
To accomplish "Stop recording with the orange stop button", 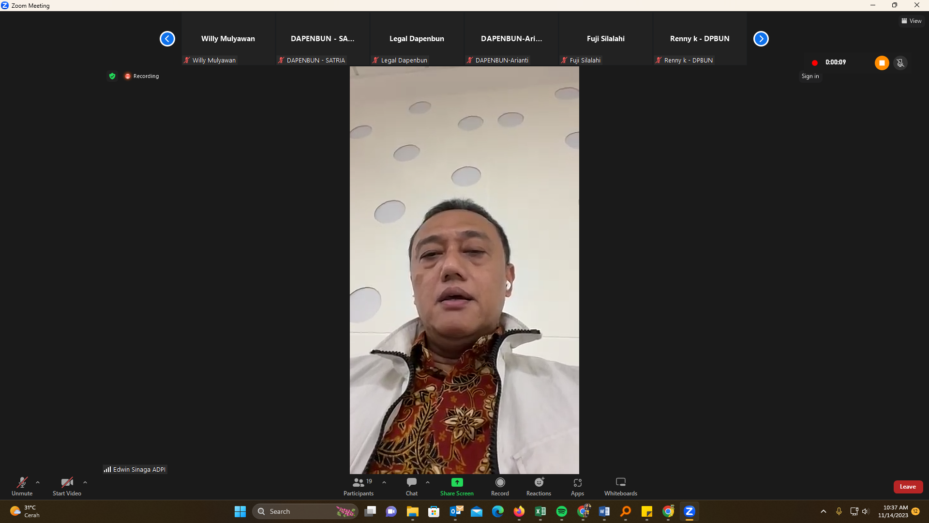I will 882,63.
